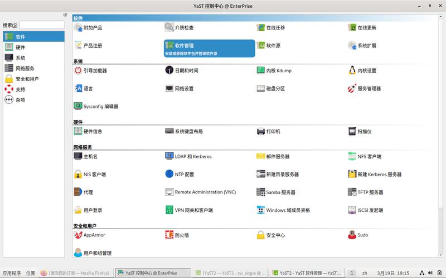Image resolution: width=446 pixels, height=278 pixels.
Task: Click the volume icon in system tray
Action: tap(430, 273)
